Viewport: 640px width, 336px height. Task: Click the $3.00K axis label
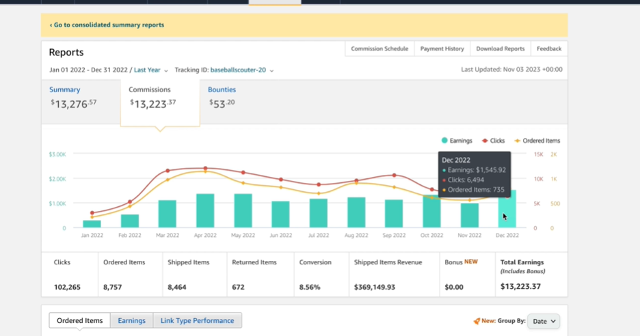(x=57, y=154)
